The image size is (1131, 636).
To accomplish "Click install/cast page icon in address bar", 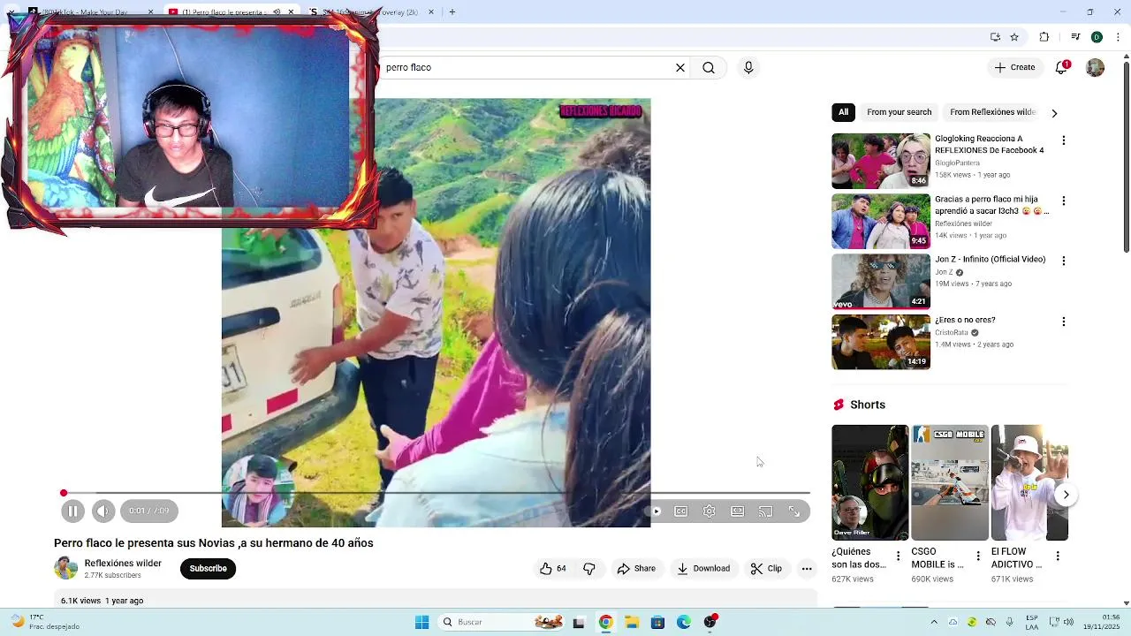I will click(995, 37).
